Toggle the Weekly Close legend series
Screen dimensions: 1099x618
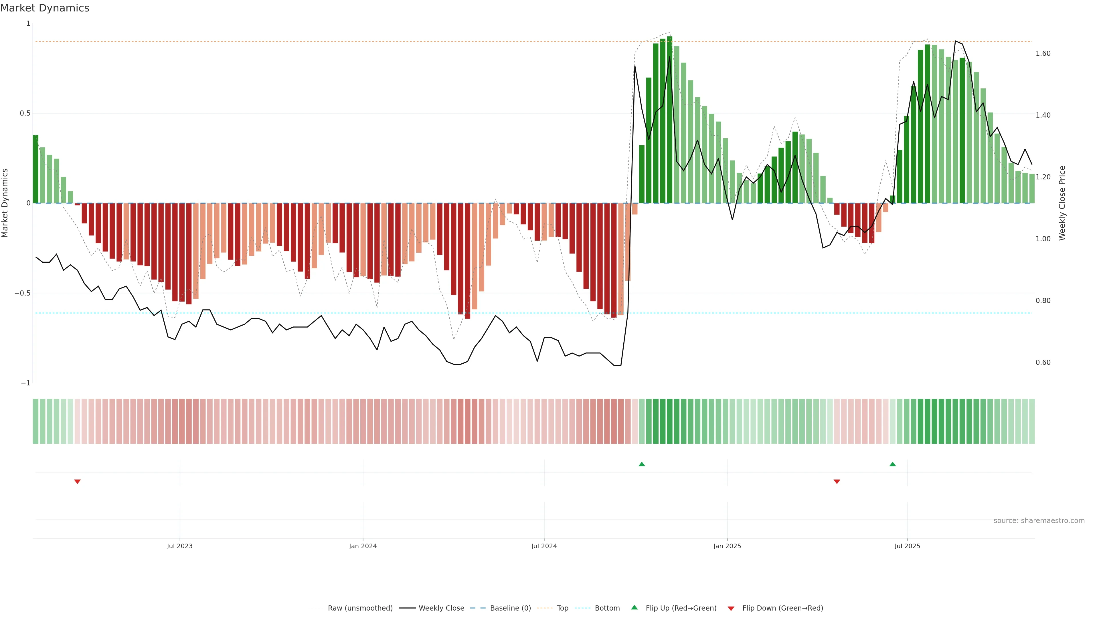coord(441,608)
